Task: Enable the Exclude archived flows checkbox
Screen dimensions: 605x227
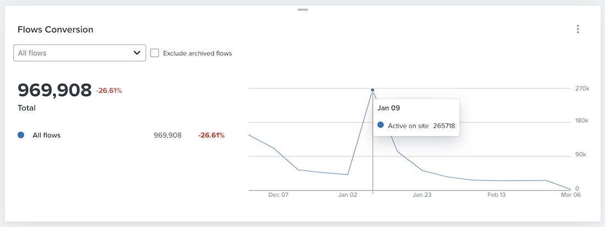Action: point(155,53)
